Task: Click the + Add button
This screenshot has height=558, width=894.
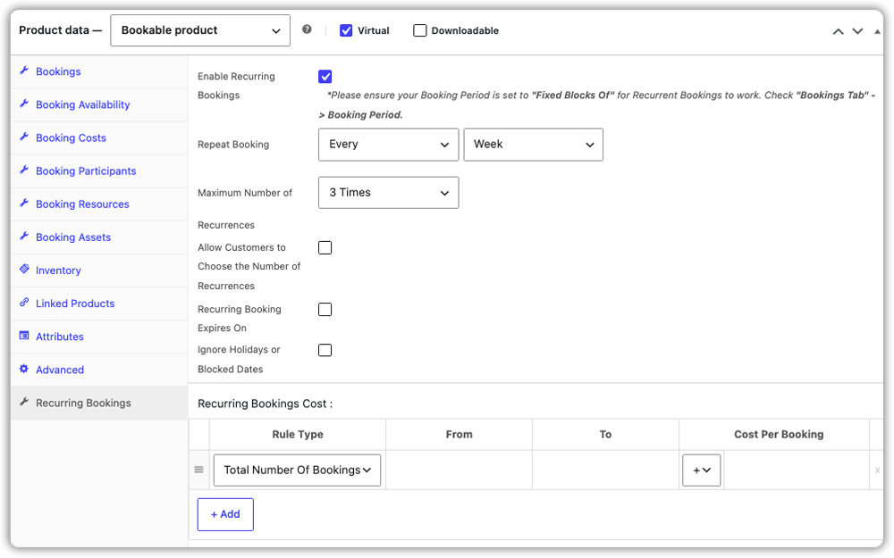Action: tap(225, 514)
